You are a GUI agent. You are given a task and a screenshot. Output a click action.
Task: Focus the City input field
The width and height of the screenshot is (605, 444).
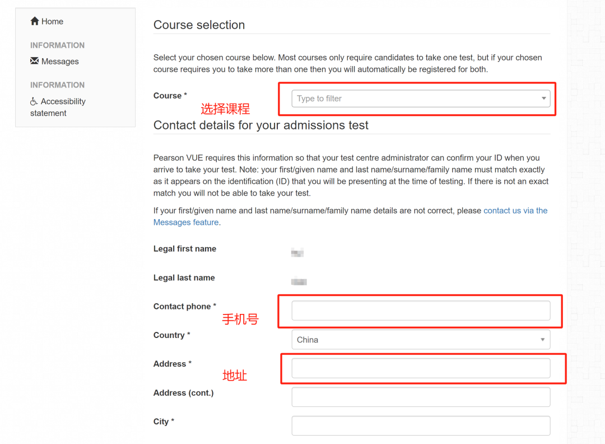[421, 425]
